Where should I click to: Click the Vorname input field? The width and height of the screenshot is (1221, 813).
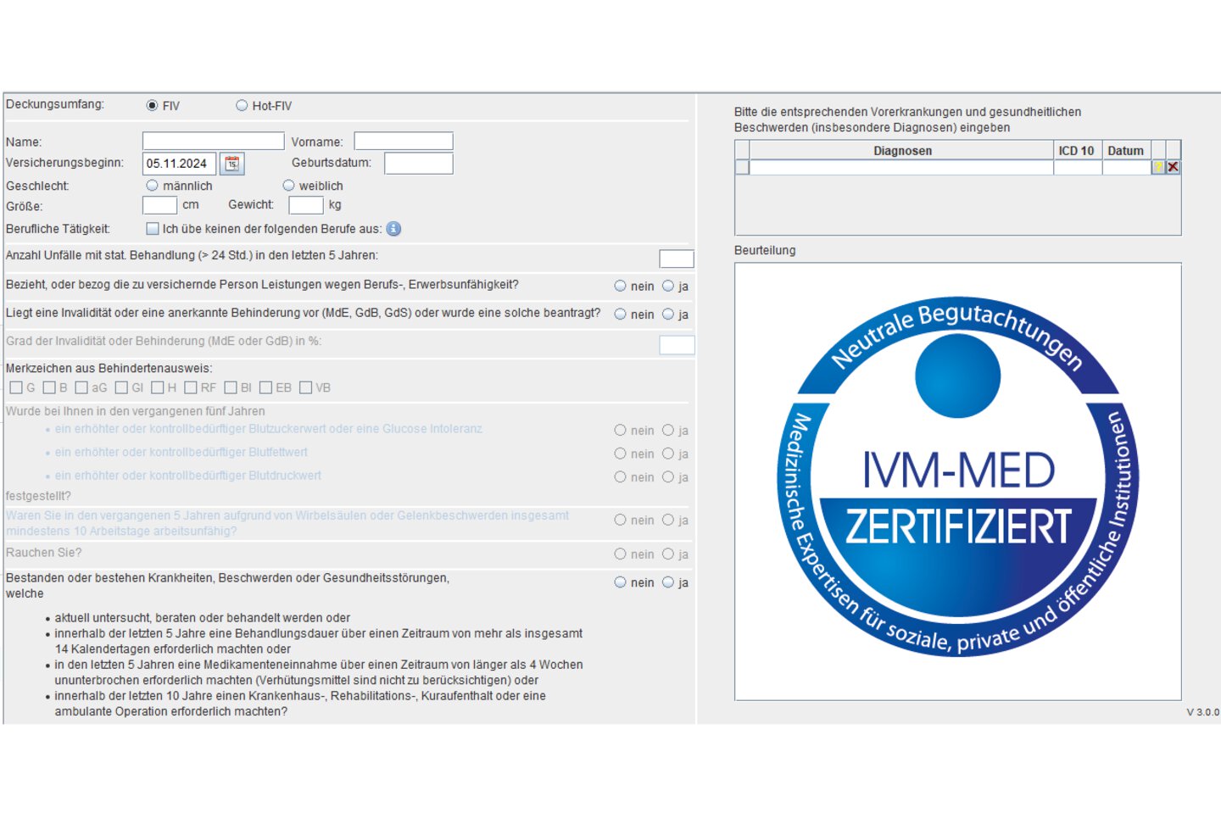[404, 141]
